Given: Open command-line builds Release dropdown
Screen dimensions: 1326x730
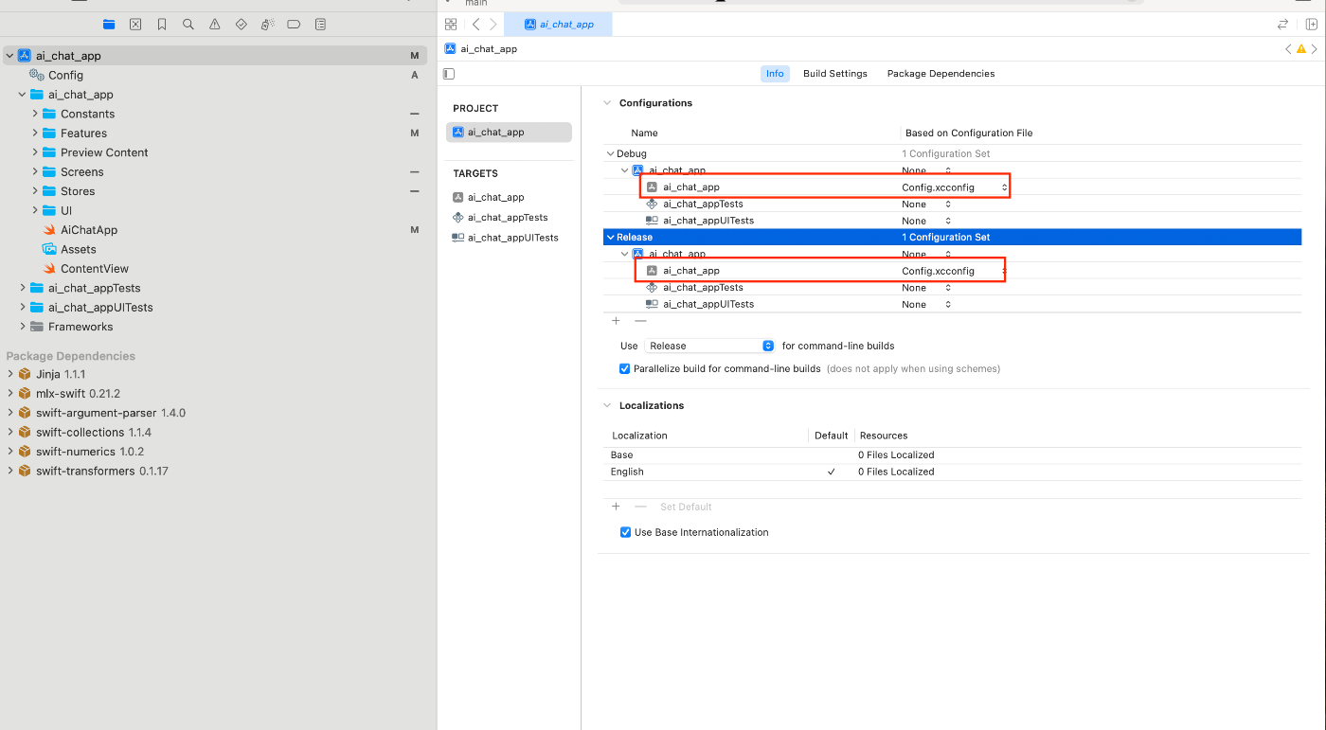Looking at the screenshot, I should pyautogui.click(x=709, y=346).
